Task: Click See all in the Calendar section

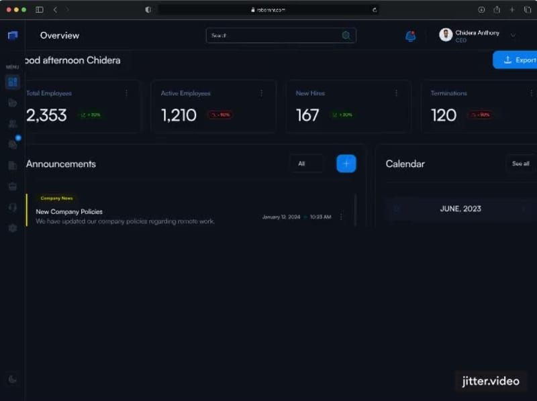Action: click(520, 163)
